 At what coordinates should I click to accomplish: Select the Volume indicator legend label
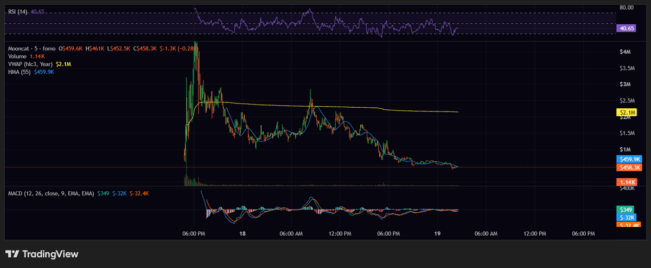17,56
